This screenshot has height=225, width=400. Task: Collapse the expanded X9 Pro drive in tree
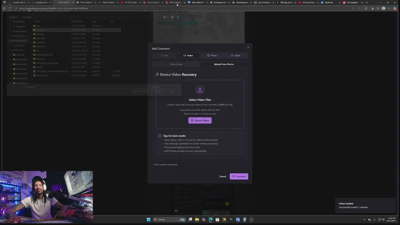click(x=9, y=50)
